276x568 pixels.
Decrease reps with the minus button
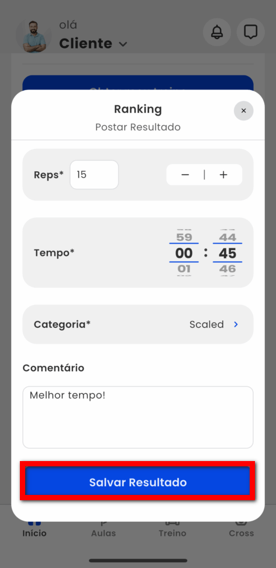pyautogui.click(x=185, y=175)
